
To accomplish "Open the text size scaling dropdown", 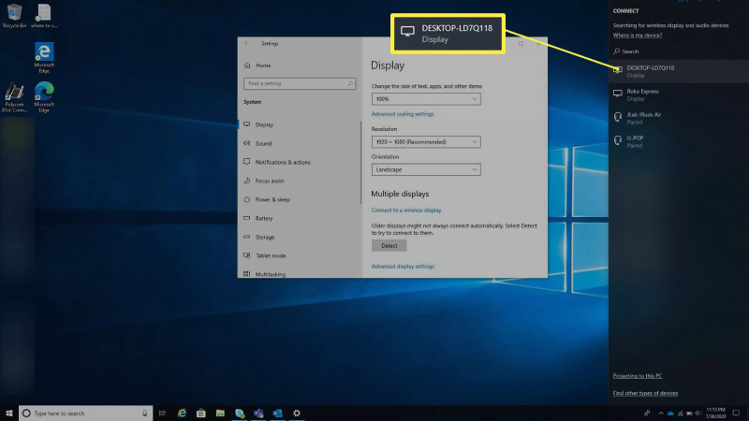I will [x=425, y=98].
